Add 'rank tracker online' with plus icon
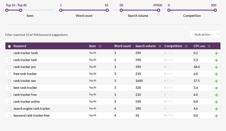The height and width of the screenshot is (131, 226). 216,102
